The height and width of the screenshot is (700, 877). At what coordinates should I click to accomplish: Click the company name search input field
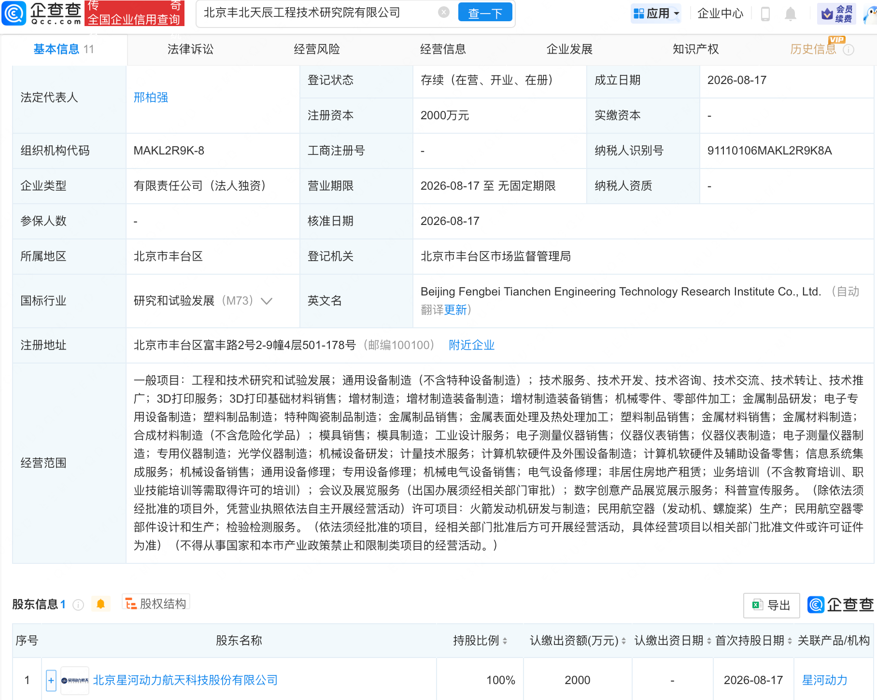coord(319,13)
